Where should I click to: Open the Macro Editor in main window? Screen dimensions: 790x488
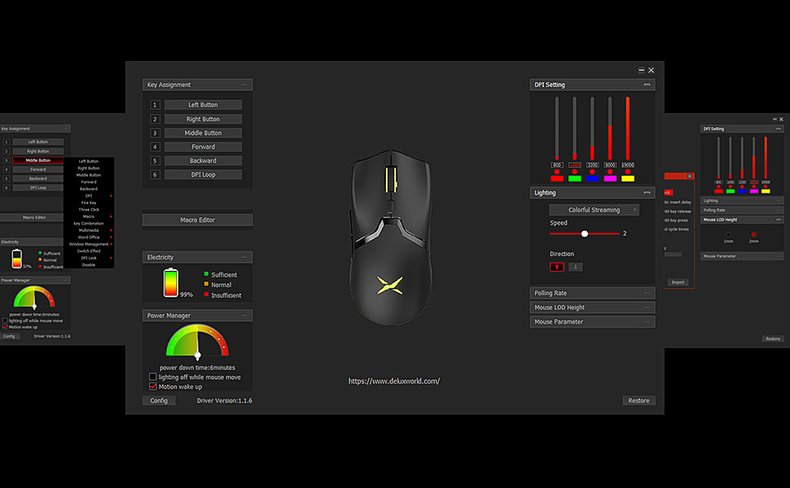click(197, 220)
